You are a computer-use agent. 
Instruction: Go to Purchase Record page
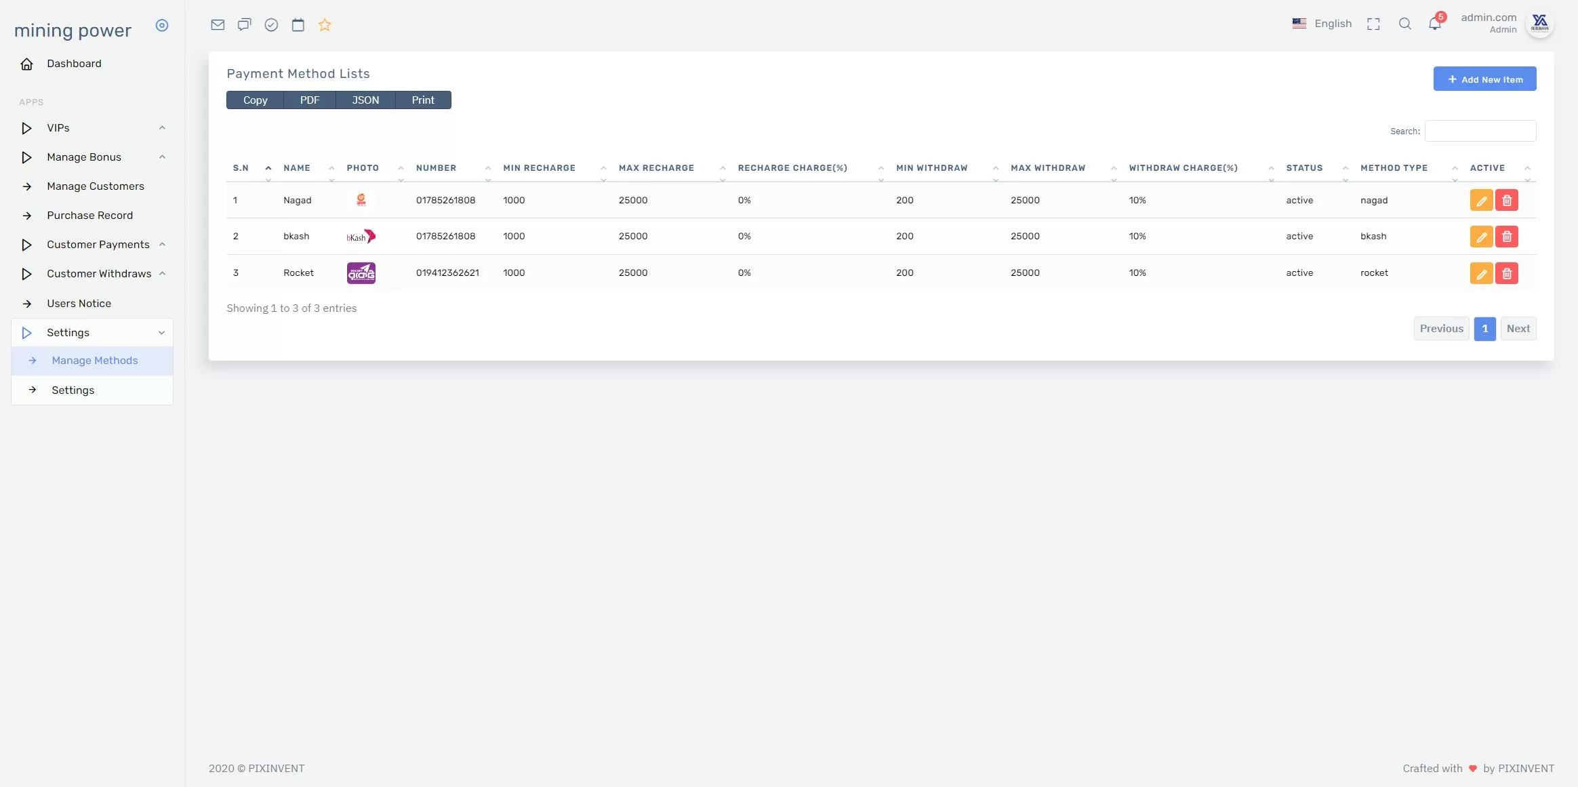(89, 216)
